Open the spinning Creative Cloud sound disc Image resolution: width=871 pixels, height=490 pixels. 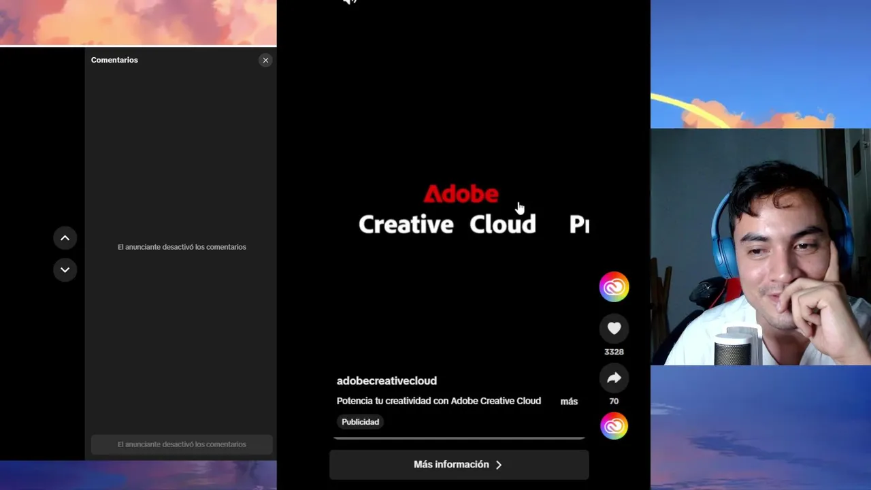pos(614,426)
